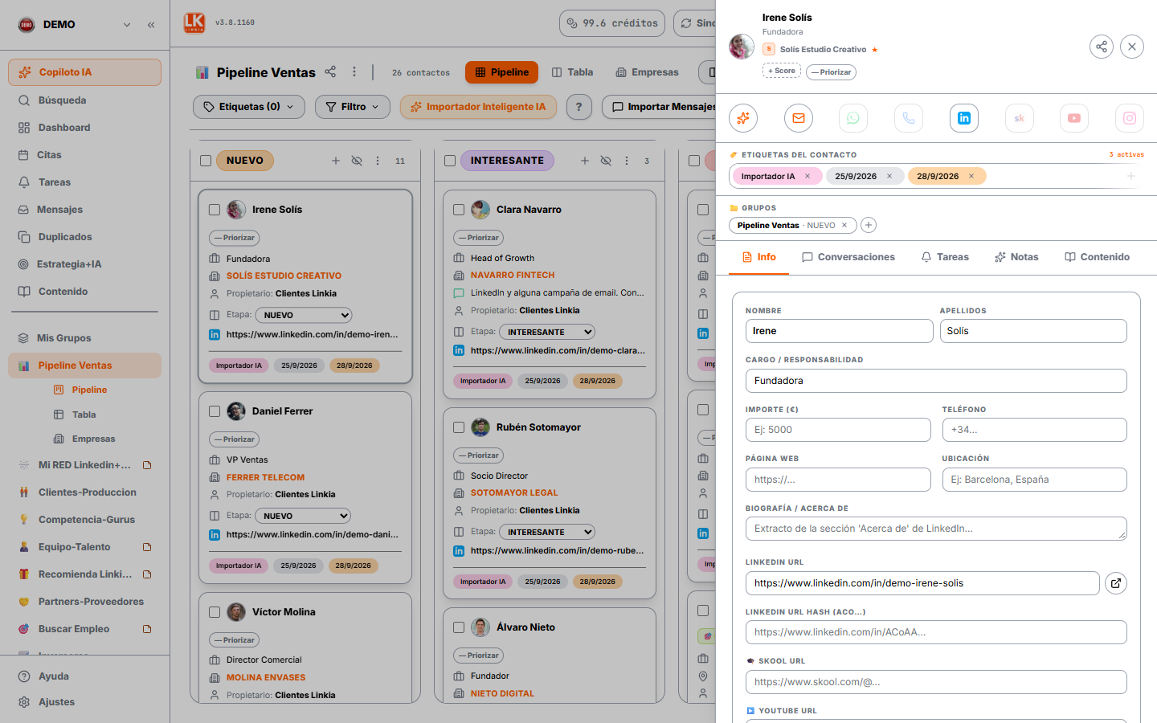Screen dimensions: 1157x723
Task: Change Daniel Ferrer stage dropdown
Action: (x=304, y=516)
